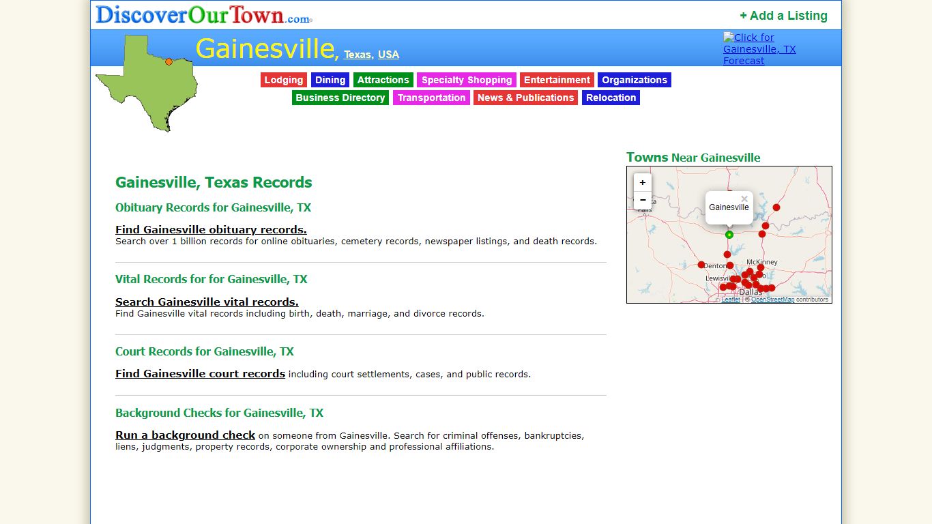Open the Lodging category
Screen dimensions: 932x524
point(284,80)
